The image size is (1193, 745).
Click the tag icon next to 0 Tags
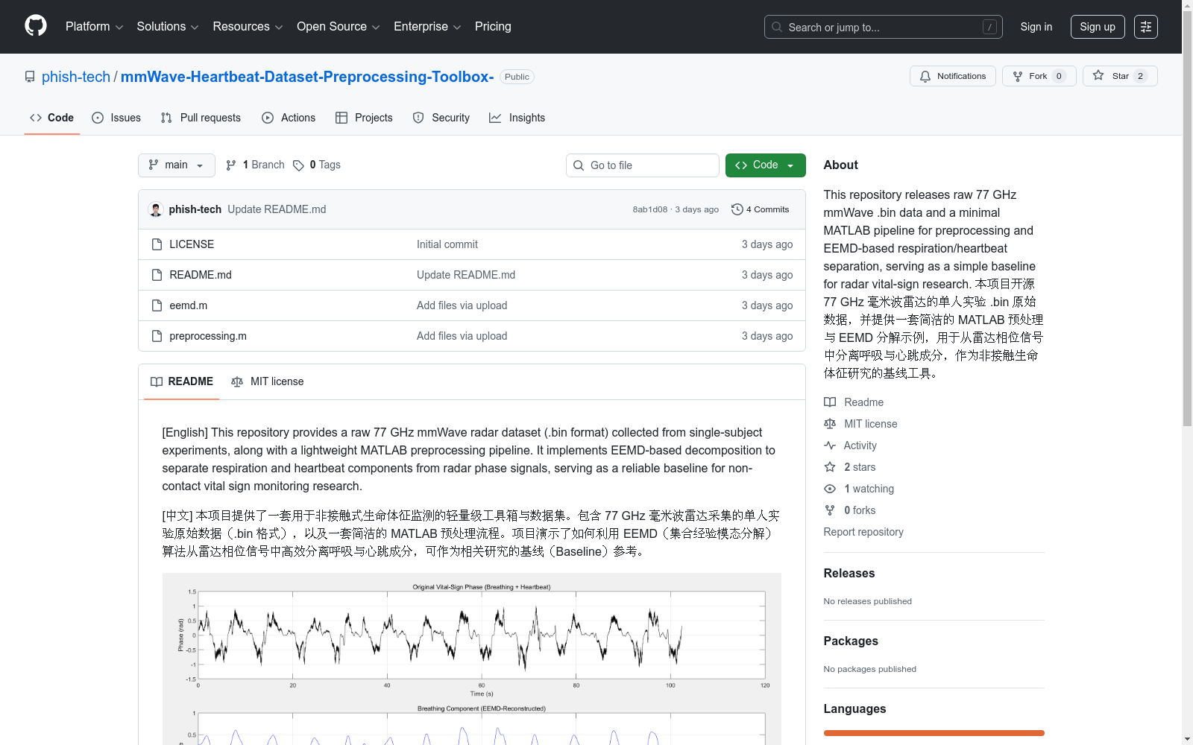[298, 165]
